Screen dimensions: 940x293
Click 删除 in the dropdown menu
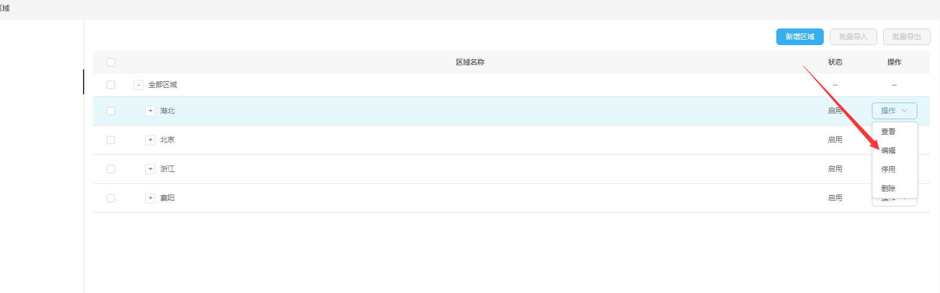click(888, 189)
